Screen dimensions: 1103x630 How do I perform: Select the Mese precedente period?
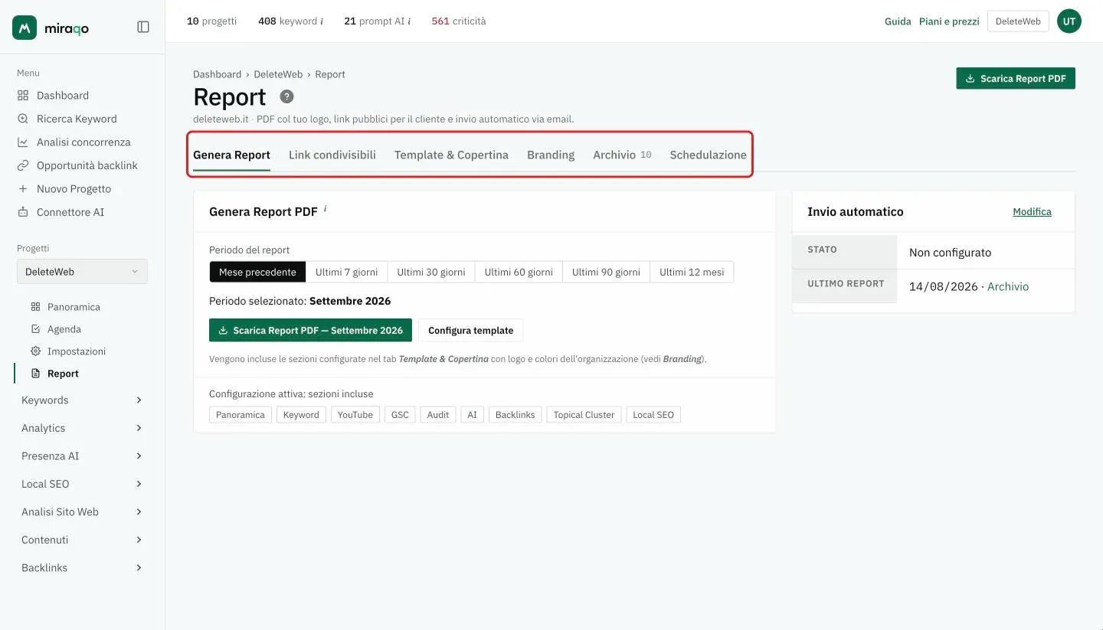click(257, 272)
